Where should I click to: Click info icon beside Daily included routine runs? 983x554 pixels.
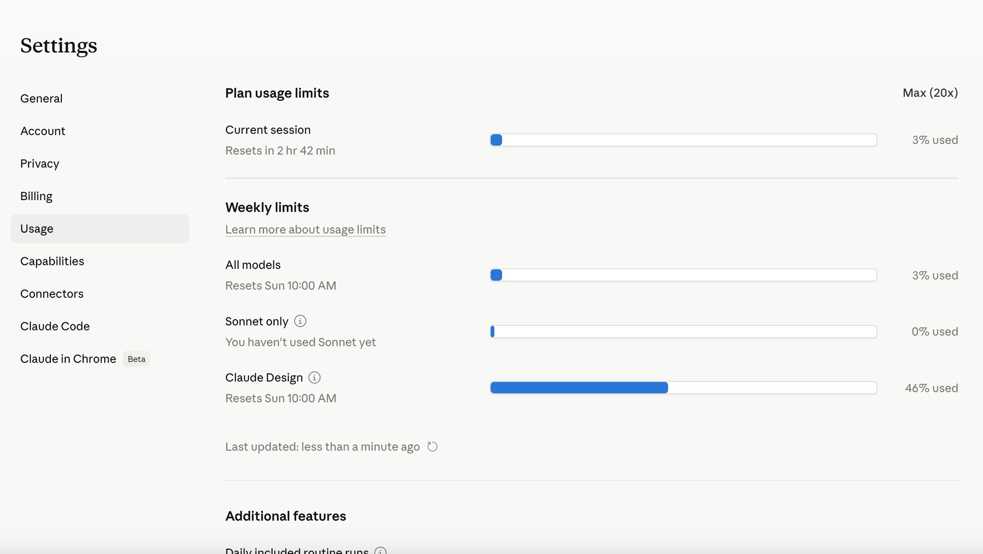(x=380, y=550)
